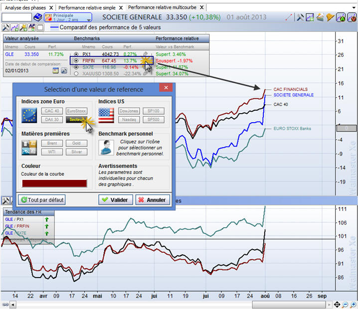Image resolution: width=358 pixels, height=309 pixels.
Task: Click the edit pencil for XAUUSD benchmark
Action: 145,73
